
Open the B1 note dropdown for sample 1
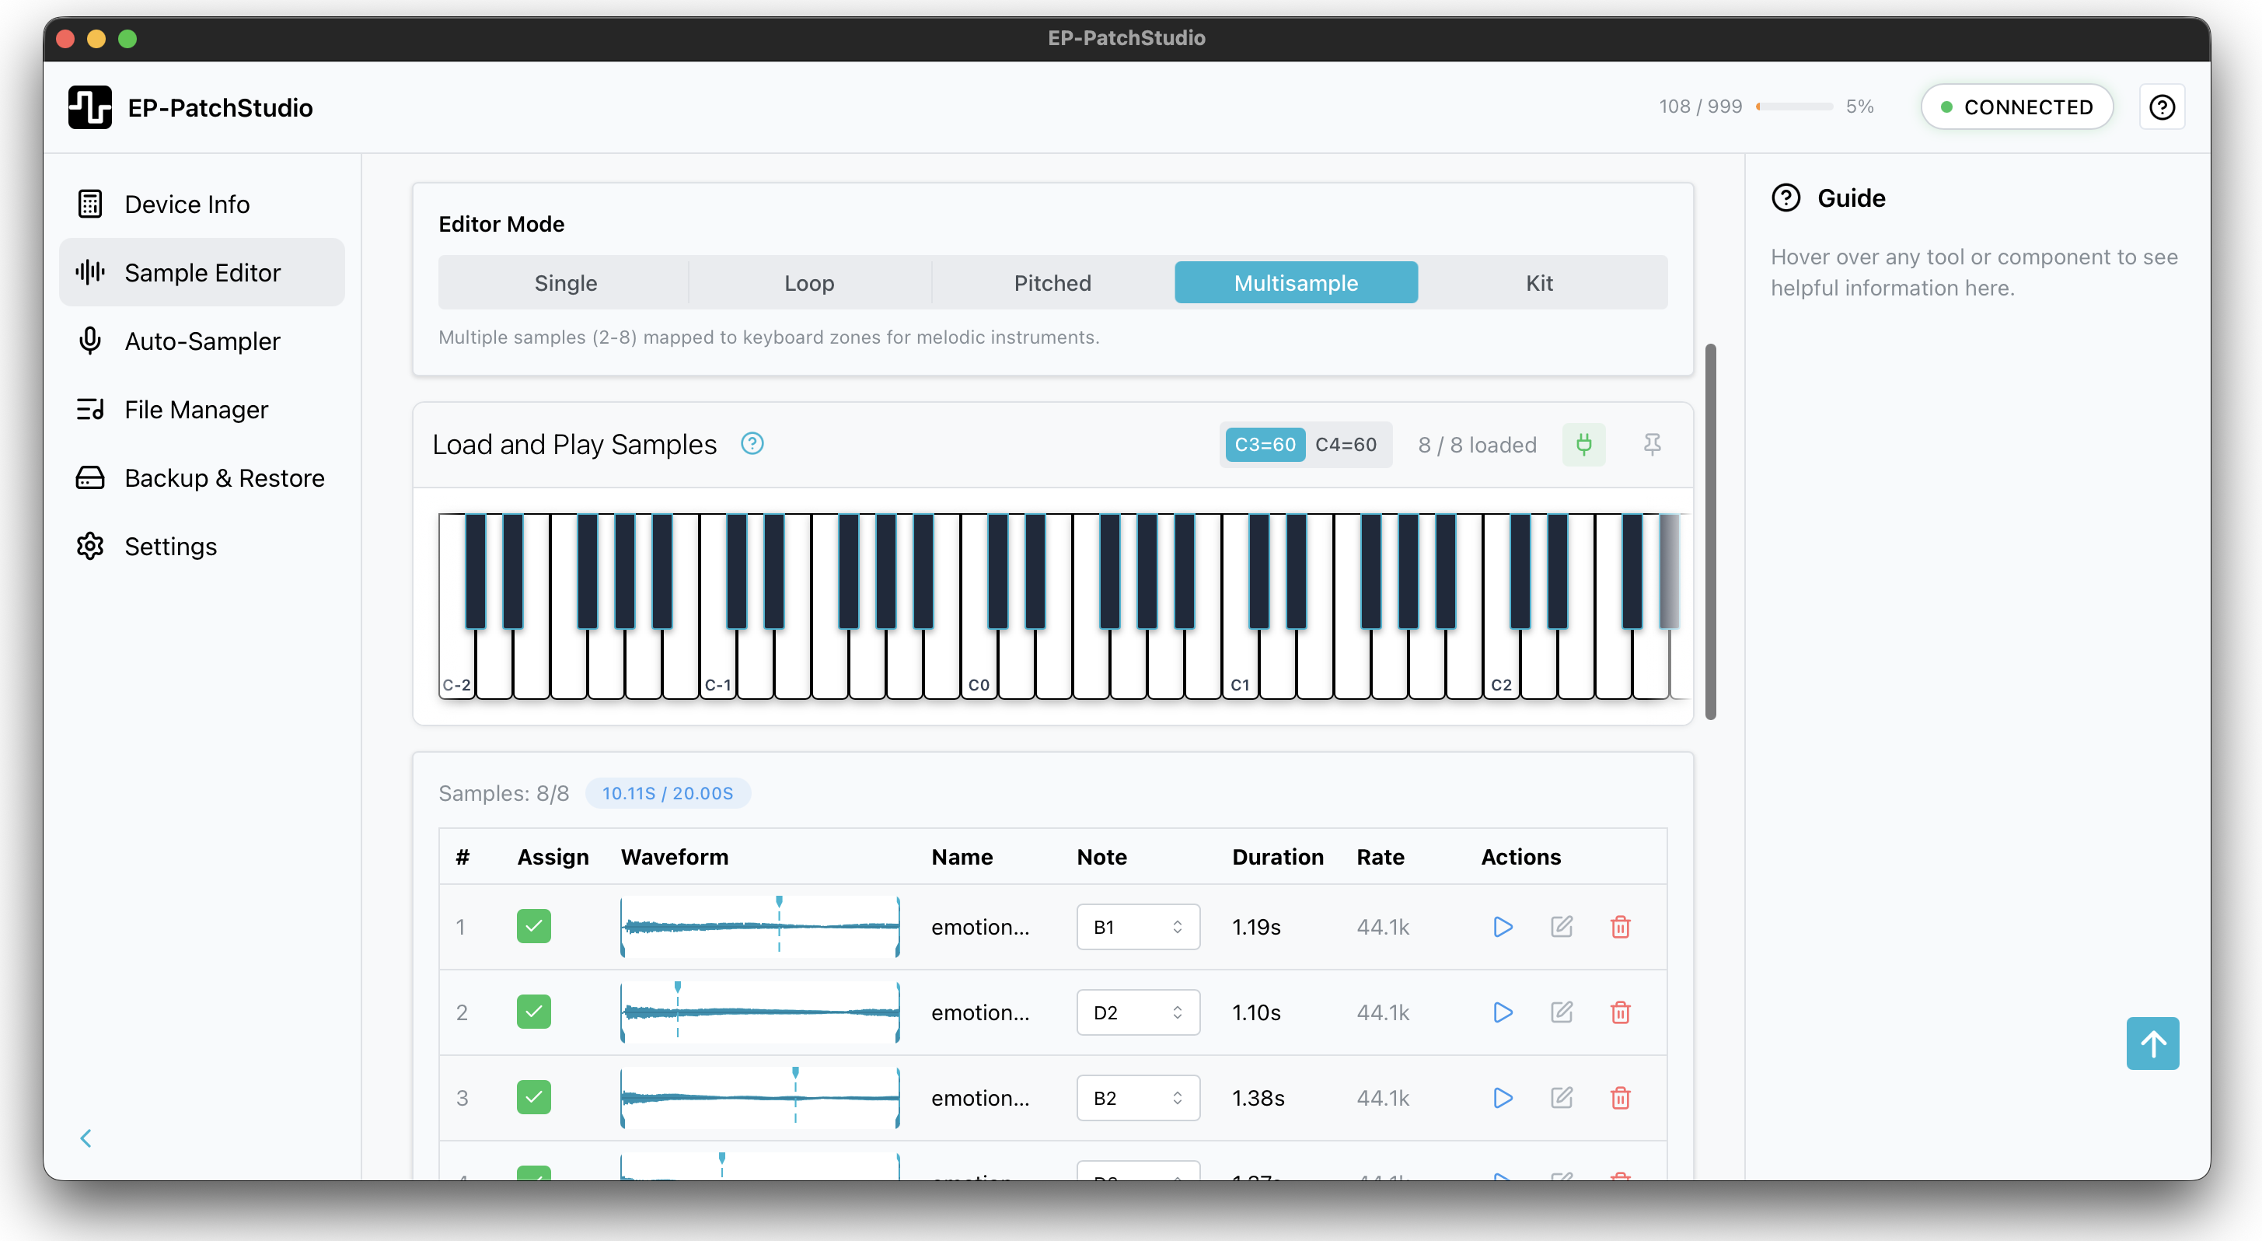coord(1137,927)
